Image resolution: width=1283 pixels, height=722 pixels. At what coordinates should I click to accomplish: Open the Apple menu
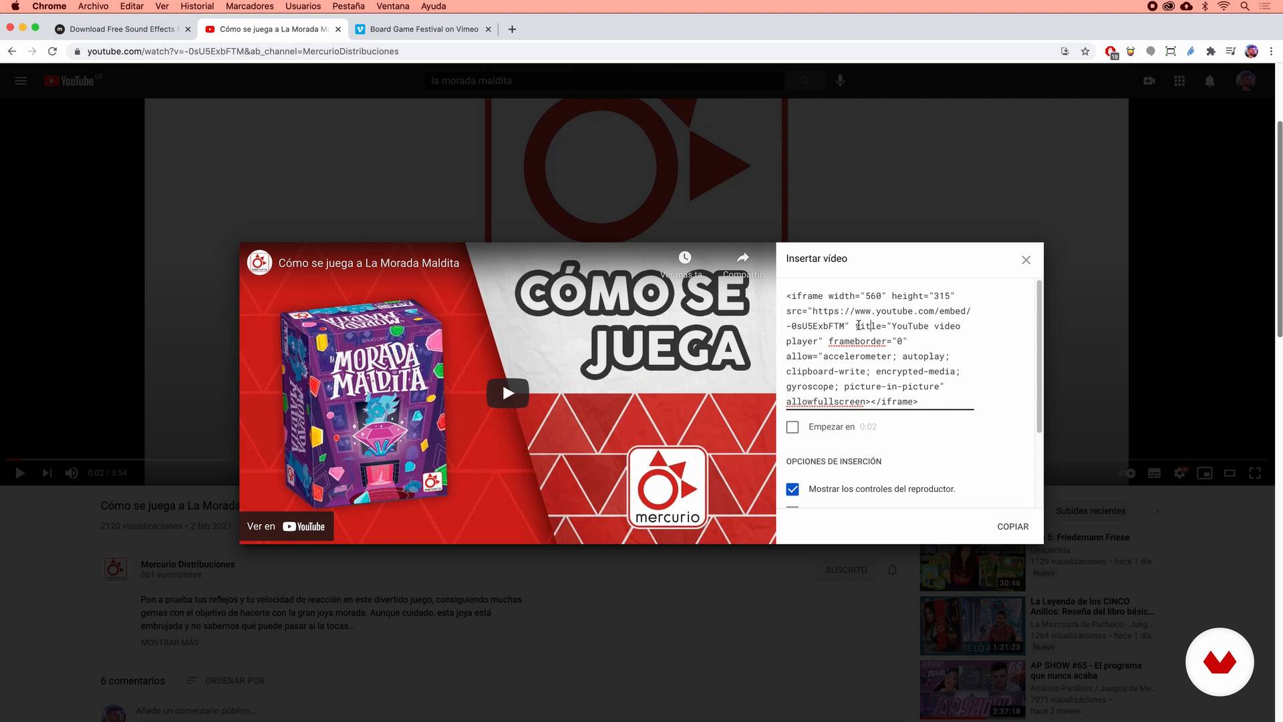tap(15, 6)
